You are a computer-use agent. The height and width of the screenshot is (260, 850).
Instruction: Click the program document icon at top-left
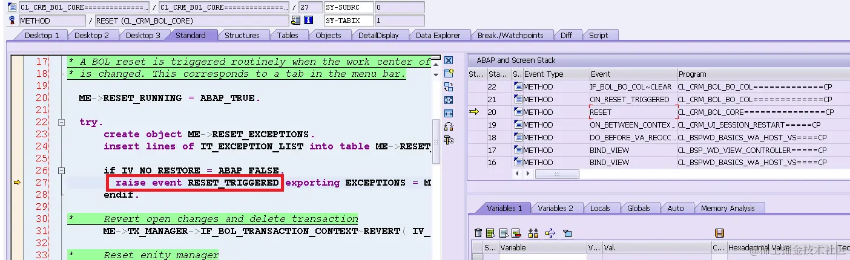12,7
